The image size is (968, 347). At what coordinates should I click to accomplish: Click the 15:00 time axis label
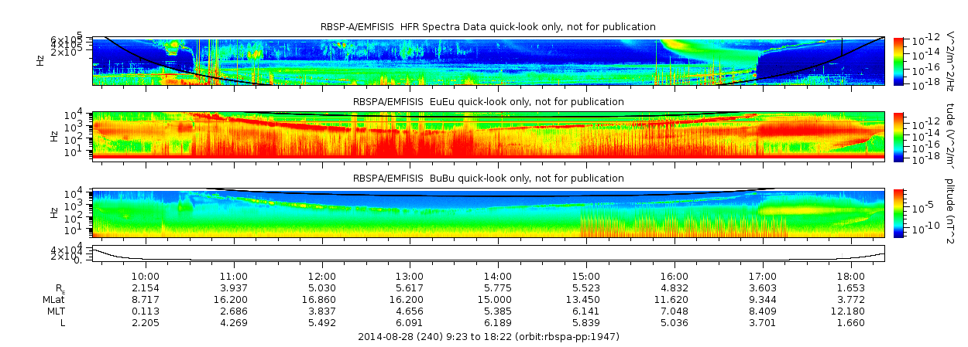pyautogui.click(x=586, y=276)
